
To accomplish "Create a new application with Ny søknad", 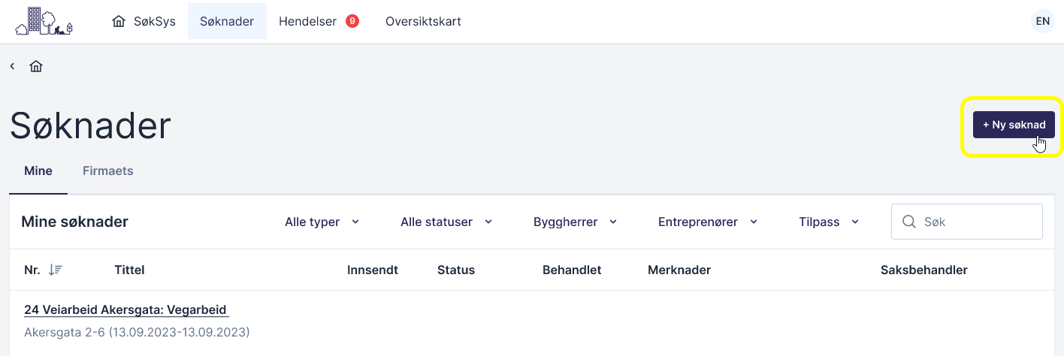I will [x=1014, y=125].
